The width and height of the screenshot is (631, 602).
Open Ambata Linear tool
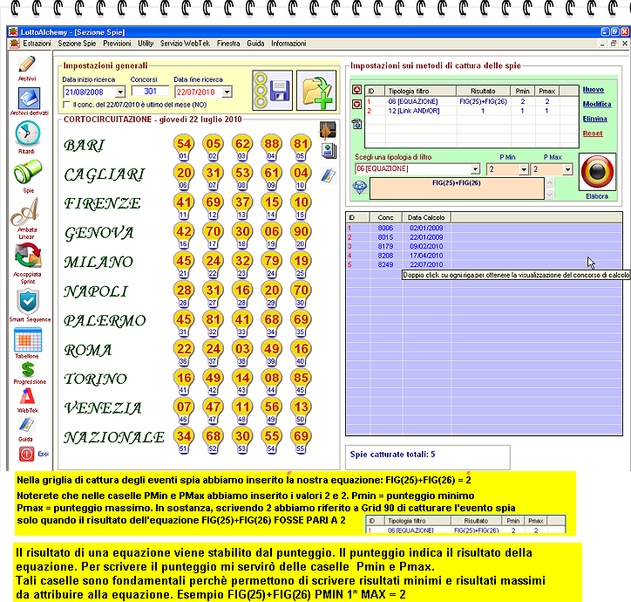[x=26, y=211]
